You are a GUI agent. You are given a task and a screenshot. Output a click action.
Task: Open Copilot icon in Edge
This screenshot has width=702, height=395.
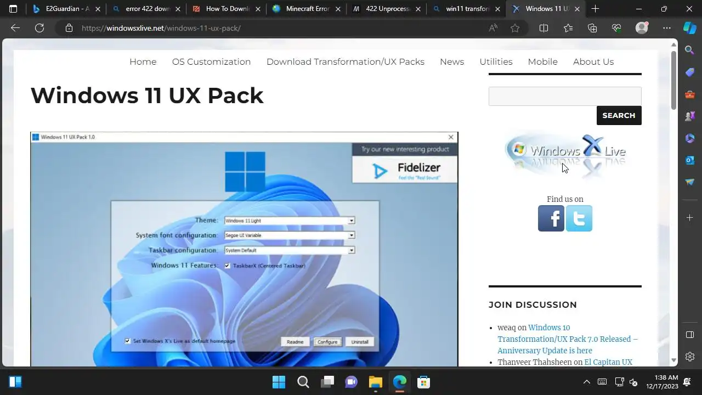[690, 28]
